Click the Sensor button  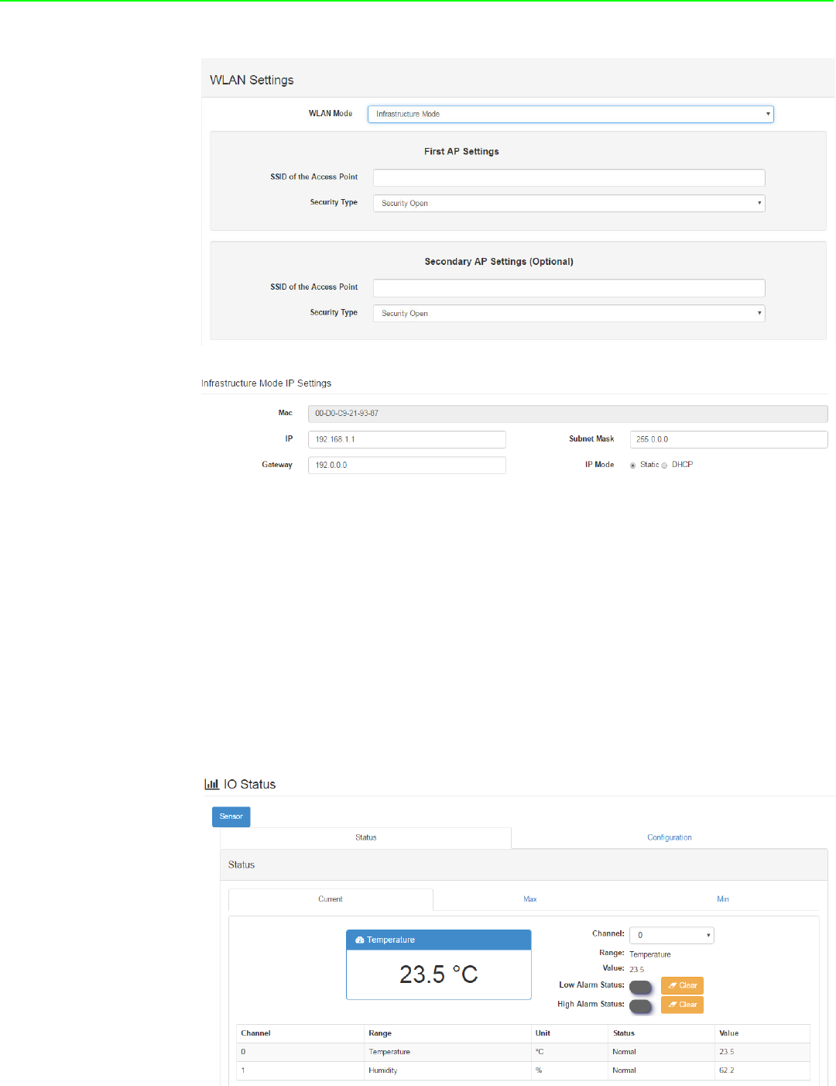pyautogui.click(x=231, y=816)
